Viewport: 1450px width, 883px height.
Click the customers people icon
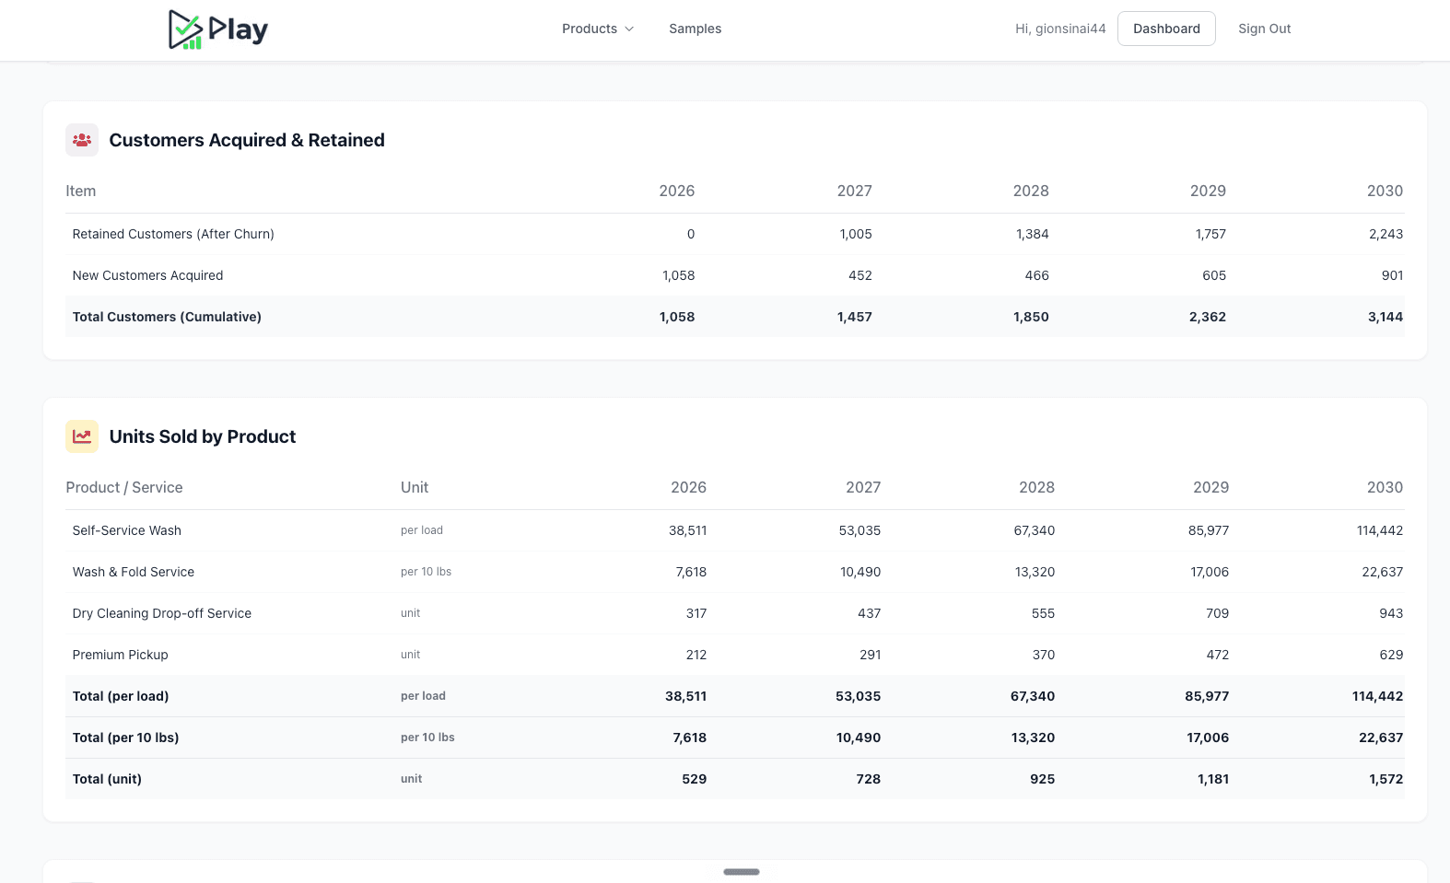(x=82, y=140)
